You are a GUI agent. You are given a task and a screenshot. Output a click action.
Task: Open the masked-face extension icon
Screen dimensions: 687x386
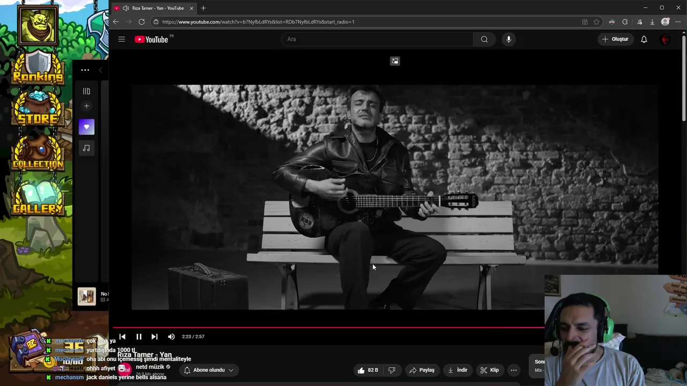coord(612,22)
